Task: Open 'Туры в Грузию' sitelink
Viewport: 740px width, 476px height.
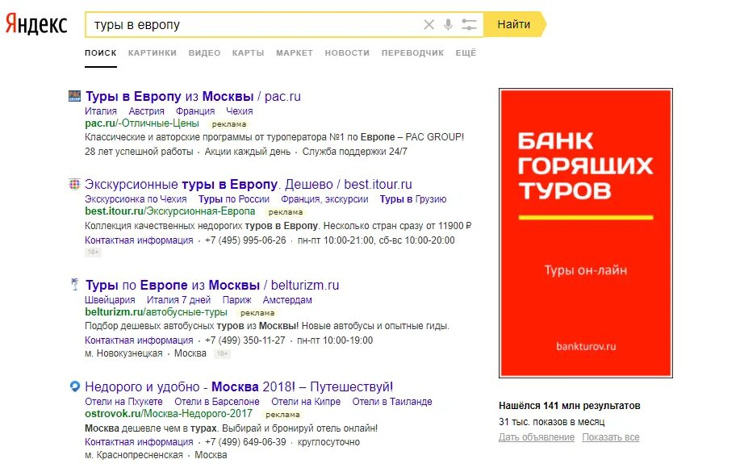Action: (413, 199)
